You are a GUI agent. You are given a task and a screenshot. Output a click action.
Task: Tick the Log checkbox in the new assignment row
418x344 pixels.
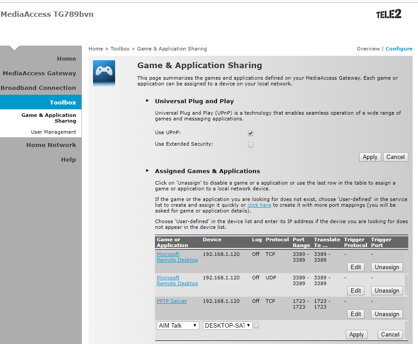click(x=256, y=325)
